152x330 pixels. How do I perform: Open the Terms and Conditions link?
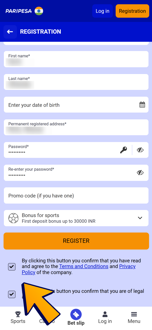coord(83,266)
